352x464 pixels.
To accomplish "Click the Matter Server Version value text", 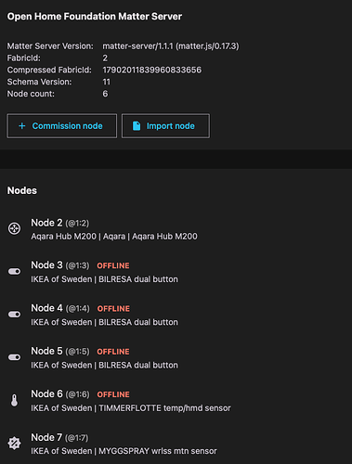I will [171, 46].
